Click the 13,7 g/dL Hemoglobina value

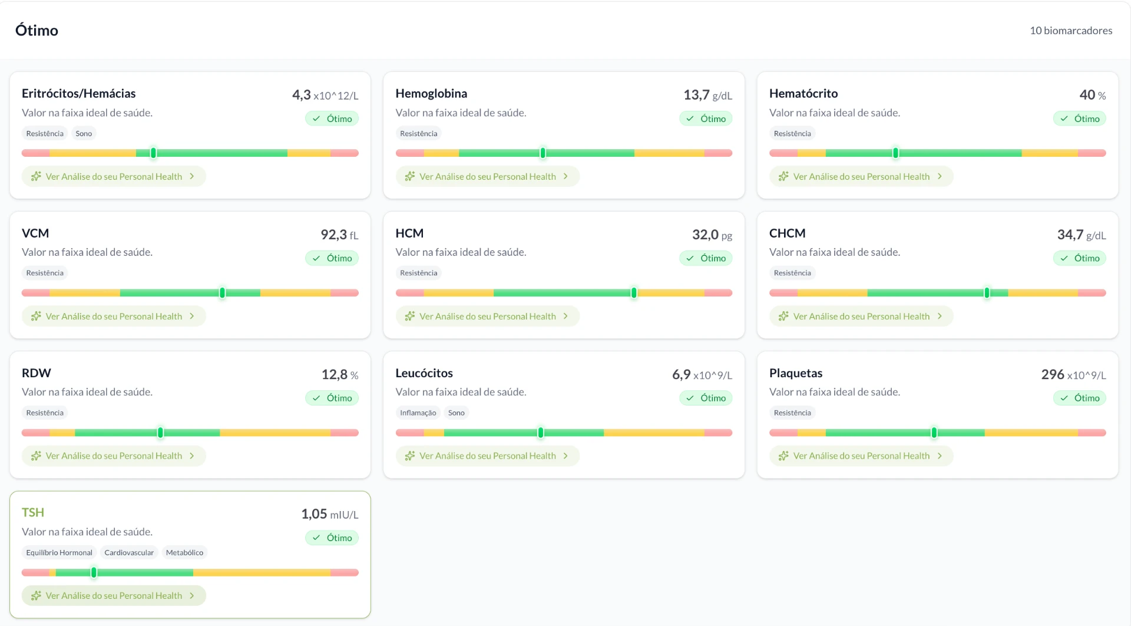pyautogui.click(x=707, y=95)
